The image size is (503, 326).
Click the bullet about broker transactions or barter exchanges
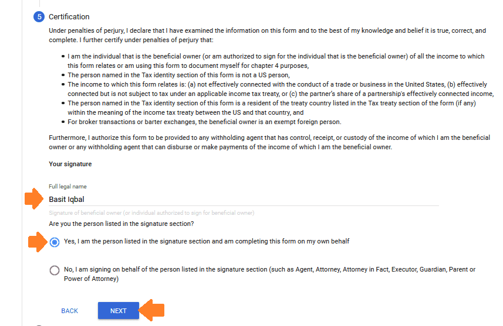pos(204,122)
